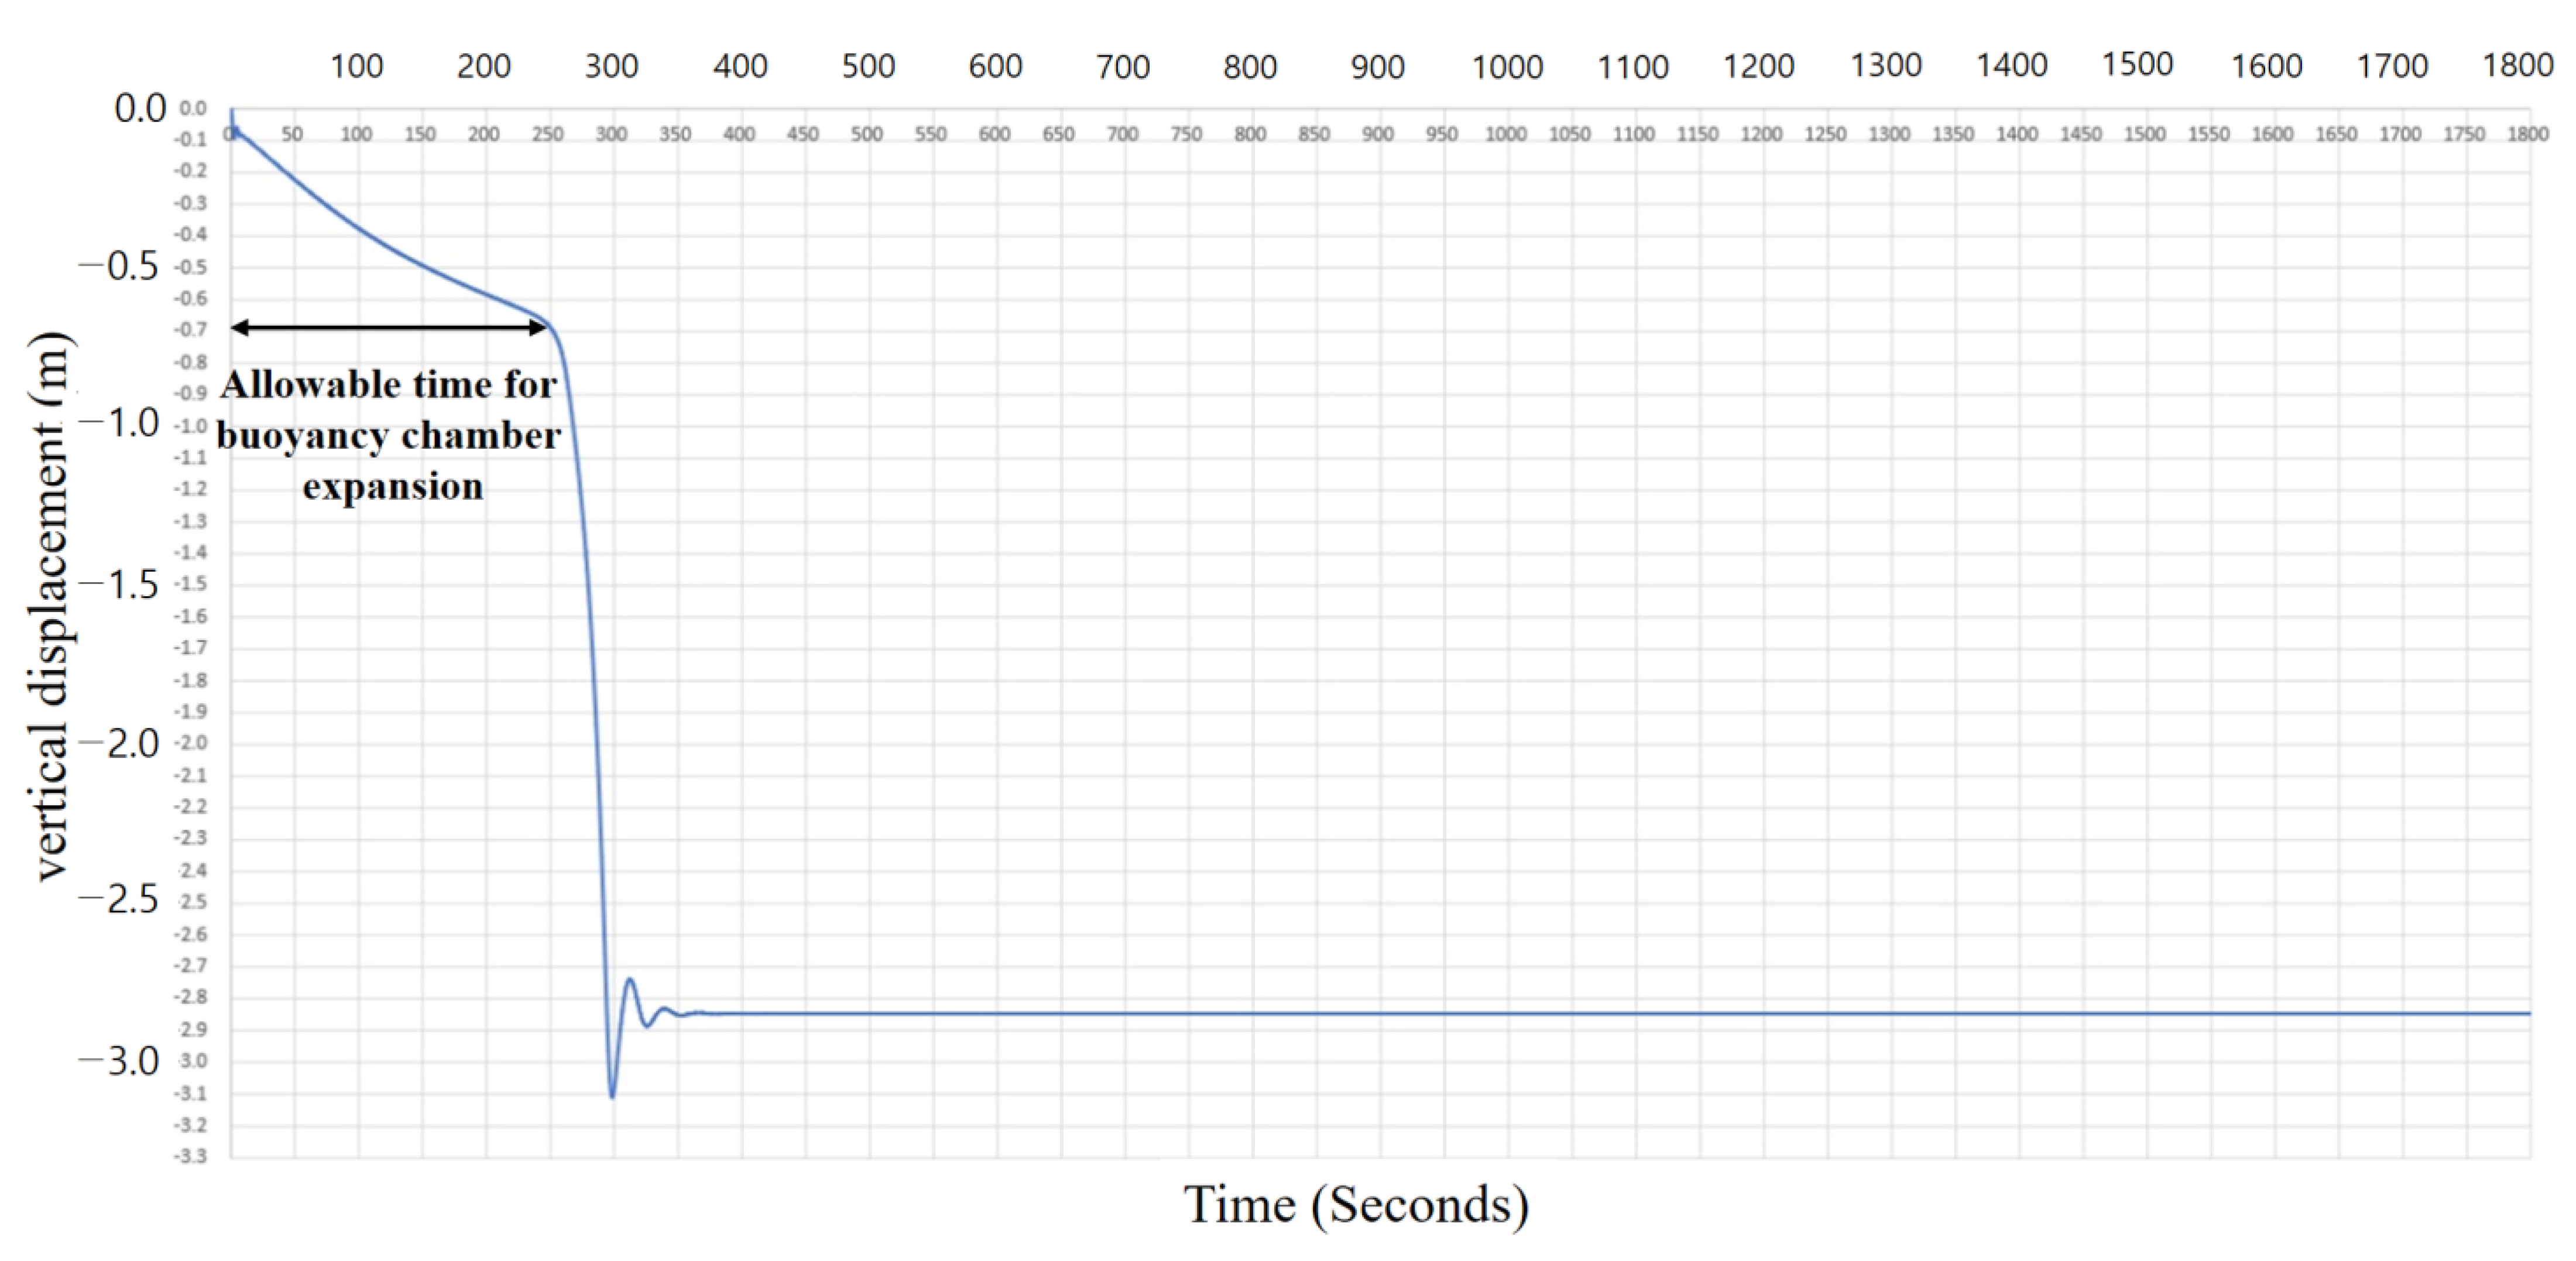The width and height of the screenshot is (2576, 1261).
Task: Click the 'buoyancy chamber' annotation line
Action: [388, 436]
